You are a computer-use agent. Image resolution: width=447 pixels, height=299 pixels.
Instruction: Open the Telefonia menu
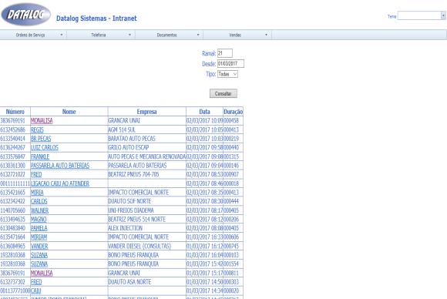101,35
